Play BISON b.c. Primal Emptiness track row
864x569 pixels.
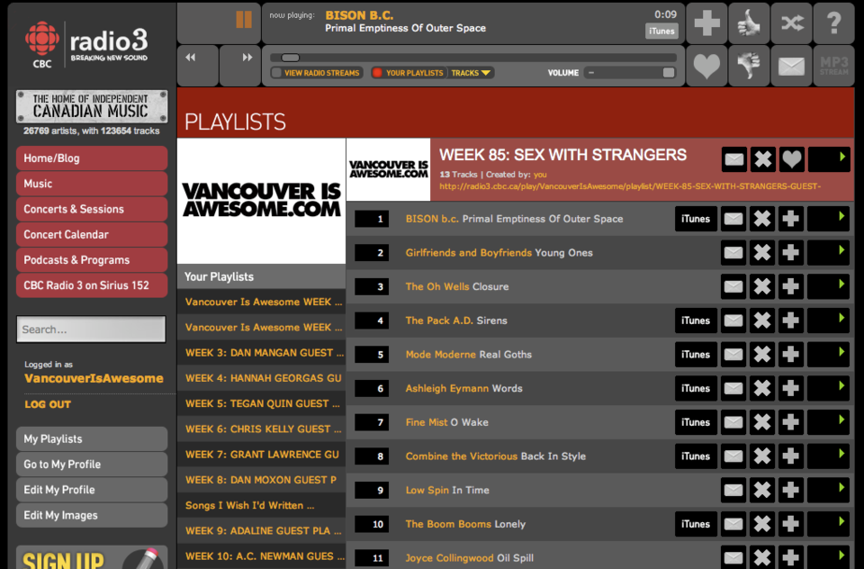[828, 219]
